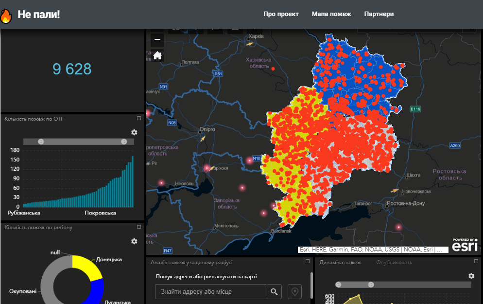This screenshot has height=304, width=483.
Task: Click the flame logo icon in header
Action: click(x=6, y=15)
